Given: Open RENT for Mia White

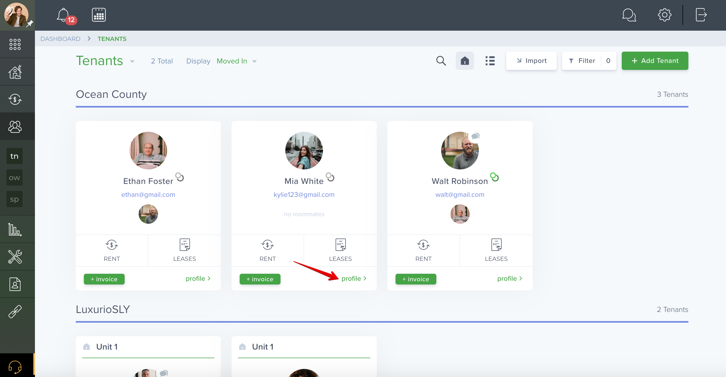Looking at the screenshot, I should (267, 250).
